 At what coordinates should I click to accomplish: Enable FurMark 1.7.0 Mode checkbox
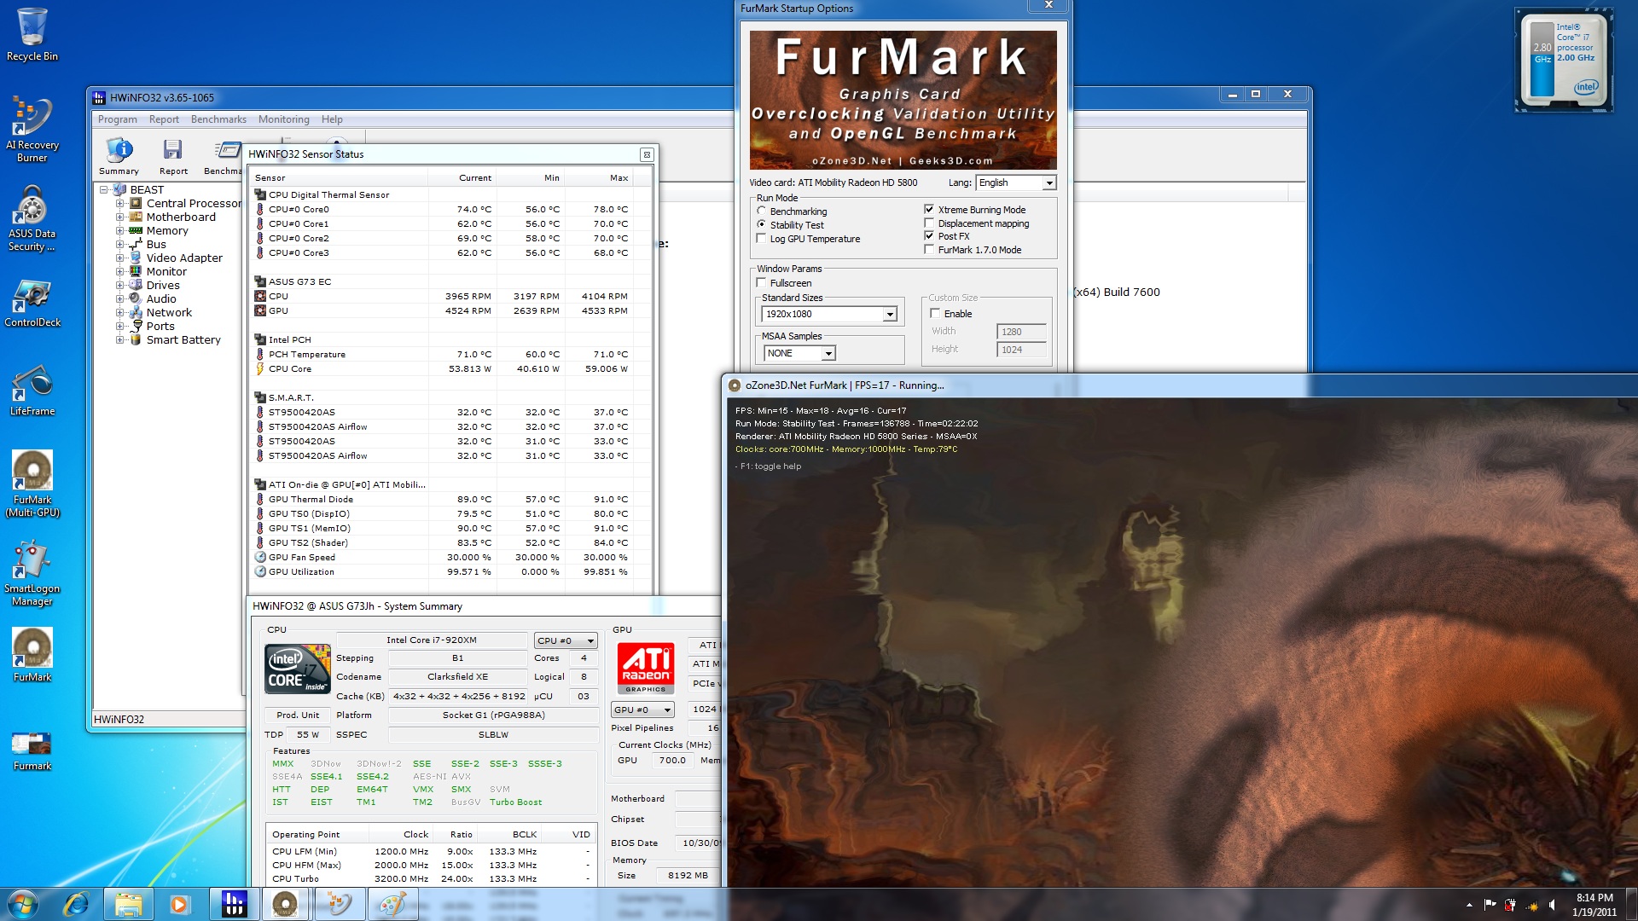(x=929, y=249)
